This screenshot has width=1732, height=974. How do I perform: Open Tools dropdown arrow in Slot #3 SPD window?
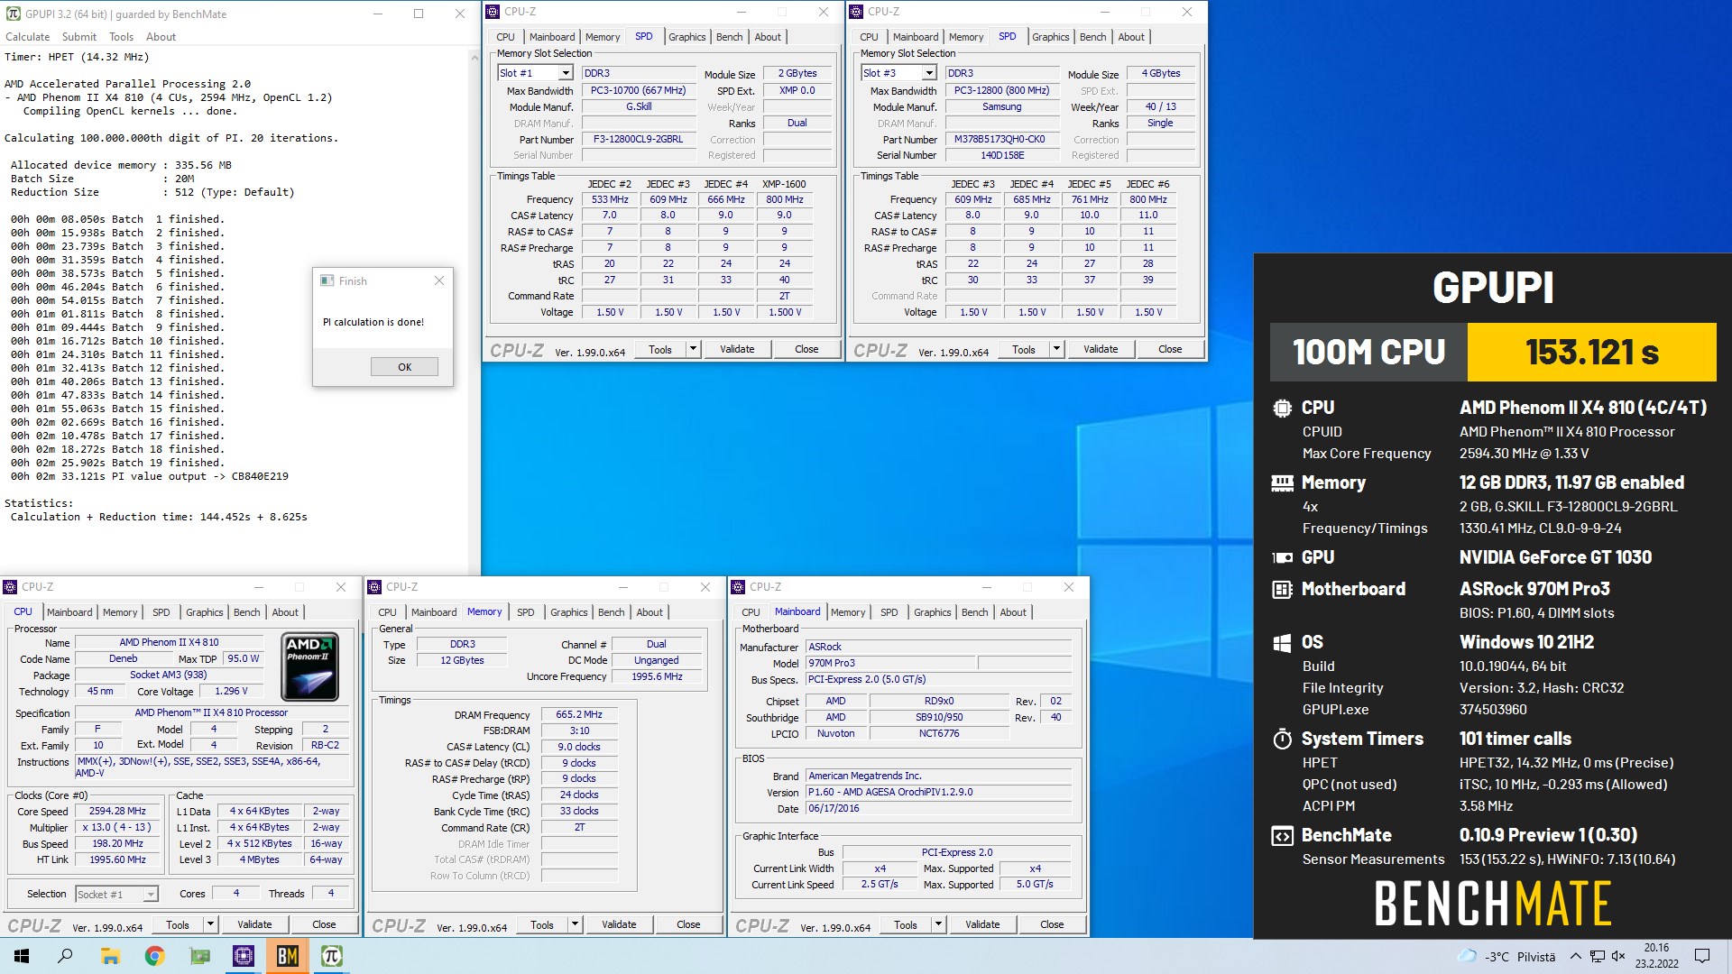[1056, 349]
